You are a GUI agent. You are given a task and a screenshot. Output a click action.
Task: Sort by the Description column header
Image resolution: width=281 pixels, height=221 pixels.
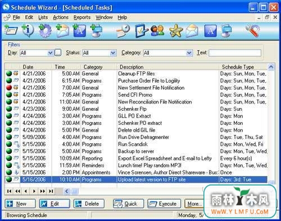click(168, 67)
